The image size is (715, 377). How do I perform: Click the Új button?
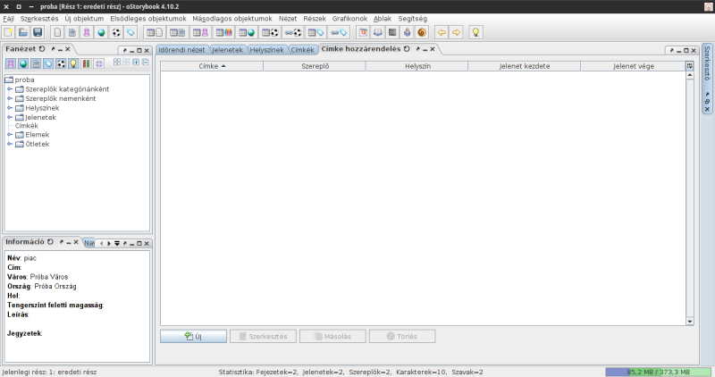[x=192, y=337]
